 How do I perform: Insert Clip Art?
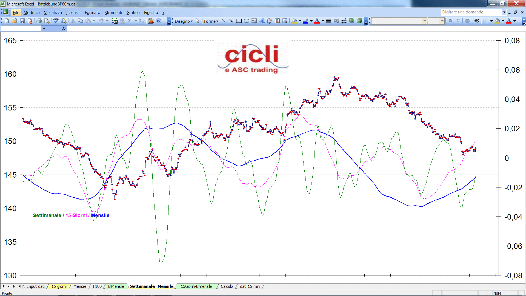(277, 21)
